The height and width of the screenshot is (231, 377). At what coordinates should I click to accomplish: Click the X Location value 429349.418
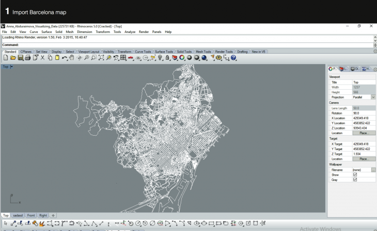[x=364, y=118]
